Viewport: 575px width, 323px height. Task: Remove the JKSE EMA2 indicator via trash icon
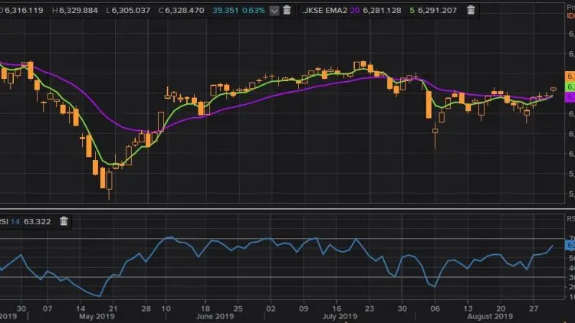click(471, 10)
